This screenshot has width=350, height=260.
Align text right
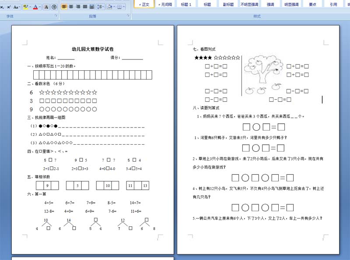coord(78,7)
